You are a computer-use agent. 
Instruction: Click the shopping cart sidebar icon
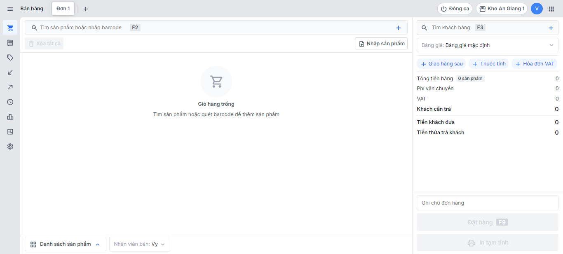(10, 28)
